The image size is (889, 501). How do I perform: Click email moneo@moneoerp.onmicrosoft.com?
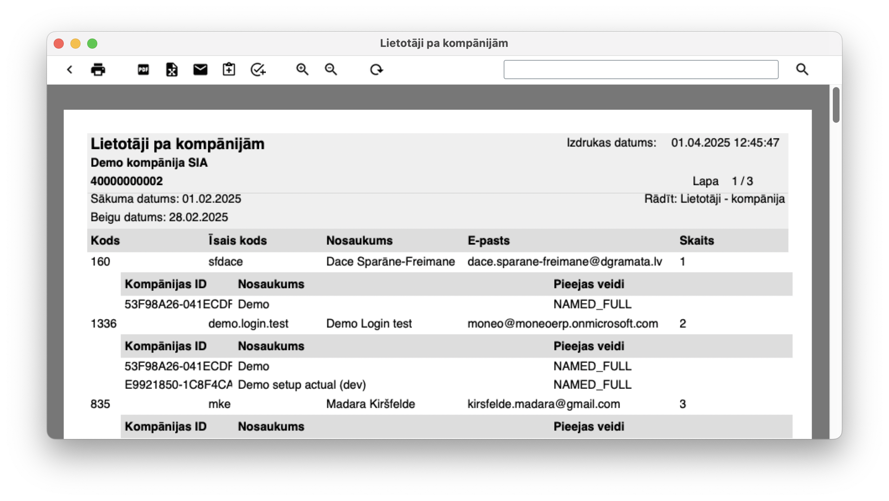(563, 324)
